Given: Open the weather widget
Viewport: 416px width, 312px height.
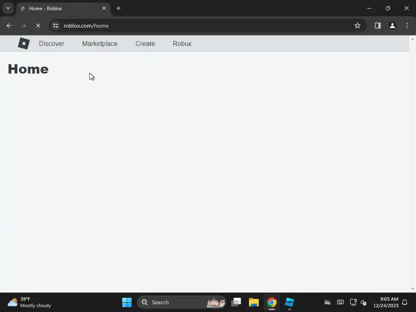Looking at the screenshot, I should pos(29,302).
